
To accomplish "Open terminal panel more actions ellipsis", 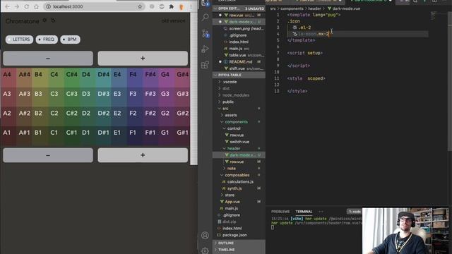I will point(321,212).
